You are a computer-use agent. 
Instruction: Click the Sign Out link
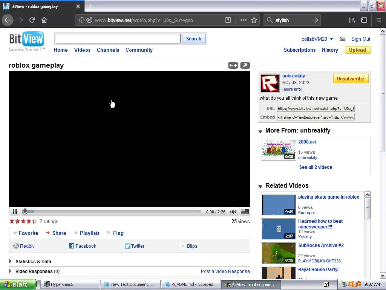361,39
